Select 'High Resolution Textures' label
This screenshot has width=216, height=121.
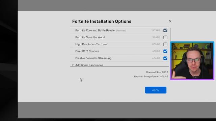point(91,44)
